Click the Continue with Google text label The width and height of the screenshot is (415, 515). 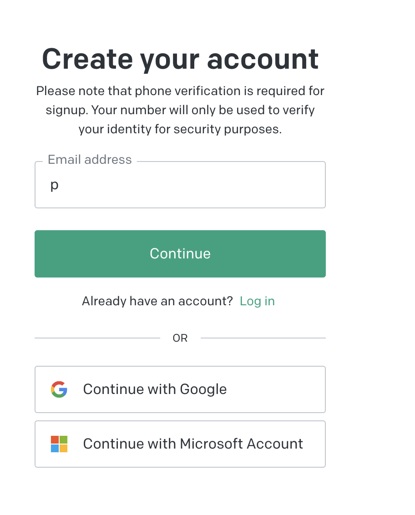point(155,389)
